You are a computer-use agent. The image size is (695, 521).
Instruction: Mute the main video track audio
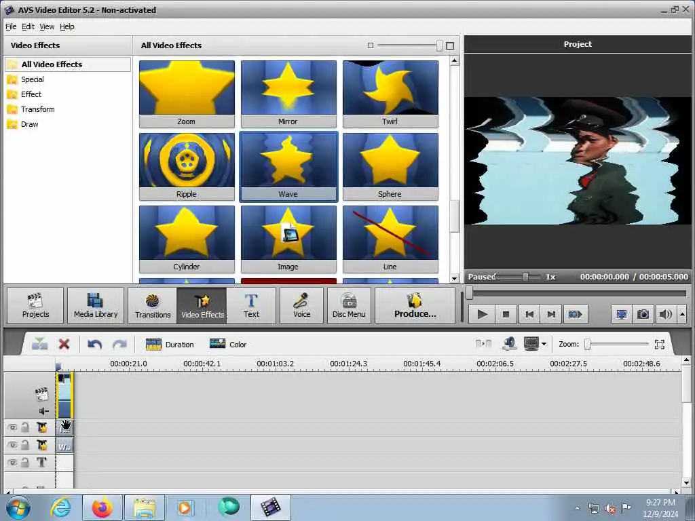[43, 411]
